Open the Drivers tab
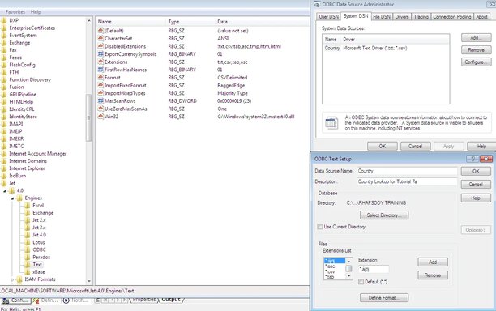Image resolution: width=496 pixels, height=311 pixels. (402, 17)
